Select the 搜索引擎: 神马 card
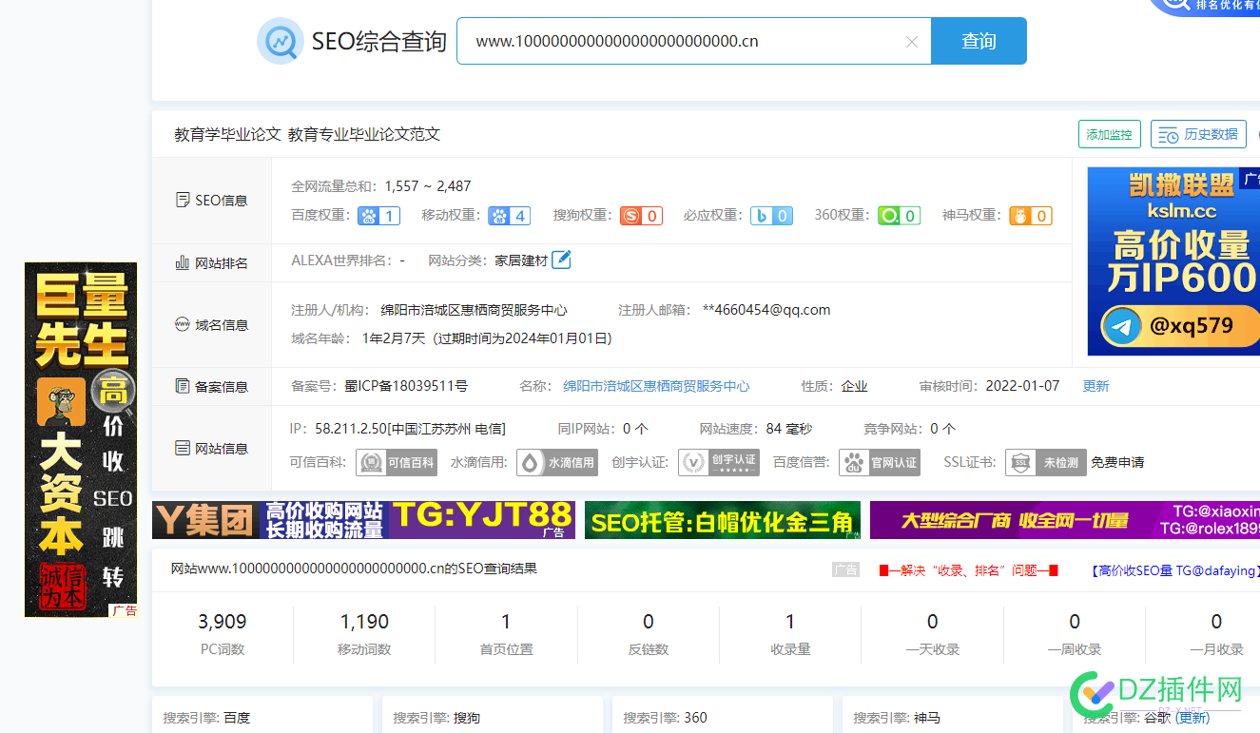Screen dimensions: 1260x733 point(953,715)
